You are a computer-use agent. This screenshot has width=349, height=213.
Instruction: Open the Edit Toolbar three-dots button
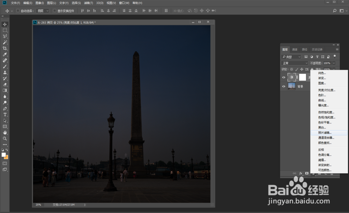pyautogui.click(x=5, y=144)
